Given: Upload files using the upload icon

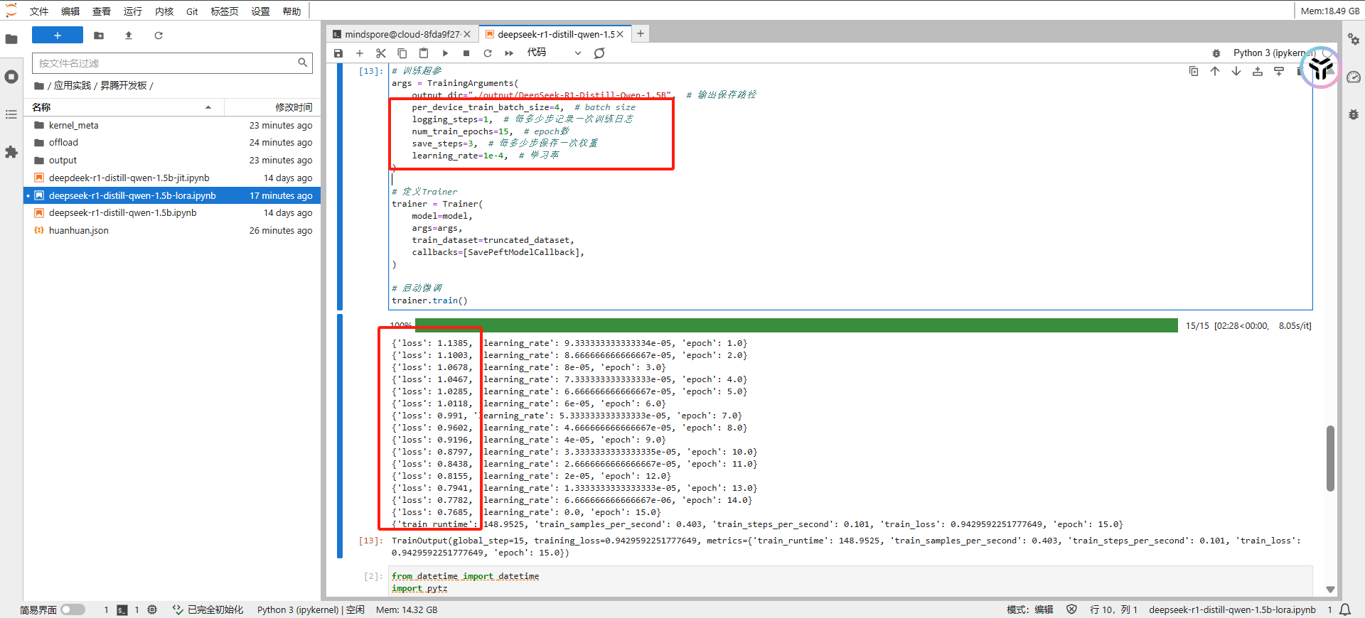Looking at the screenshot, I should coord(129,36).
